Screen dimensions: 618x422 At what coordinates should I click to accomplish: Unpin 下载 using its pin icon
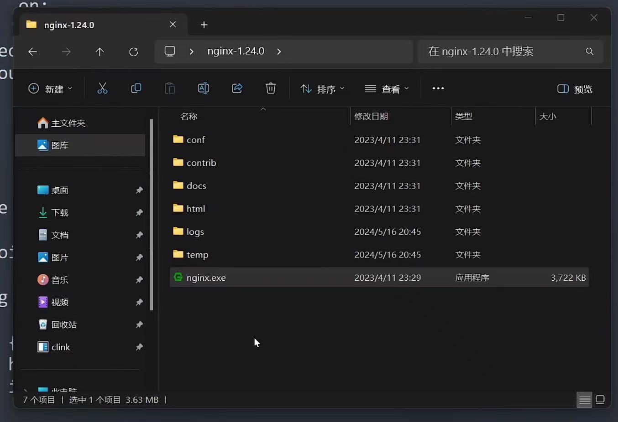(139, 213)
